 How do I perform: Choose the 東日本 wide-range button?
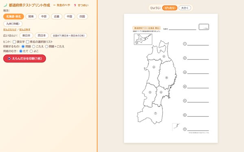point(26,36)
